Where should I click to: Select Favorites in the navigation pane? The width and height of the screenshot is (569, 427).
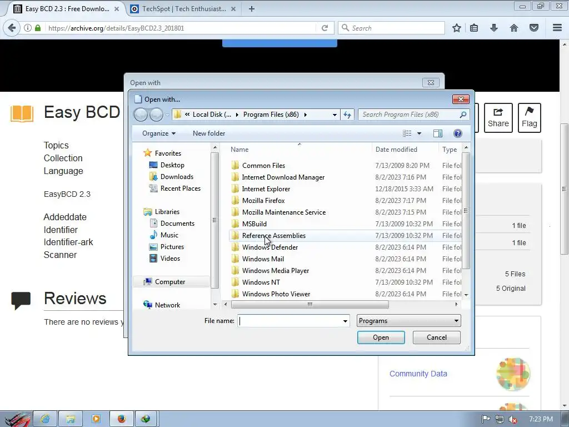pyautogui.click(x=168, y=153)
